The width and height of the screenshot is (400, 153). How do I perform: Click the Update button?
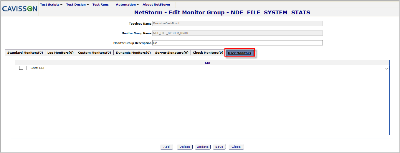[203, 147]
